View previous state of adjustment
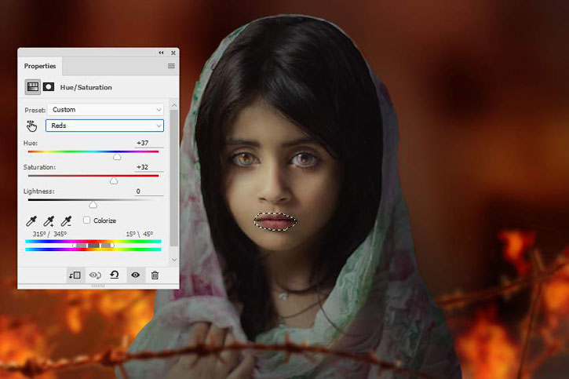Screen dimensions: 569x379 tap(95, 275)
